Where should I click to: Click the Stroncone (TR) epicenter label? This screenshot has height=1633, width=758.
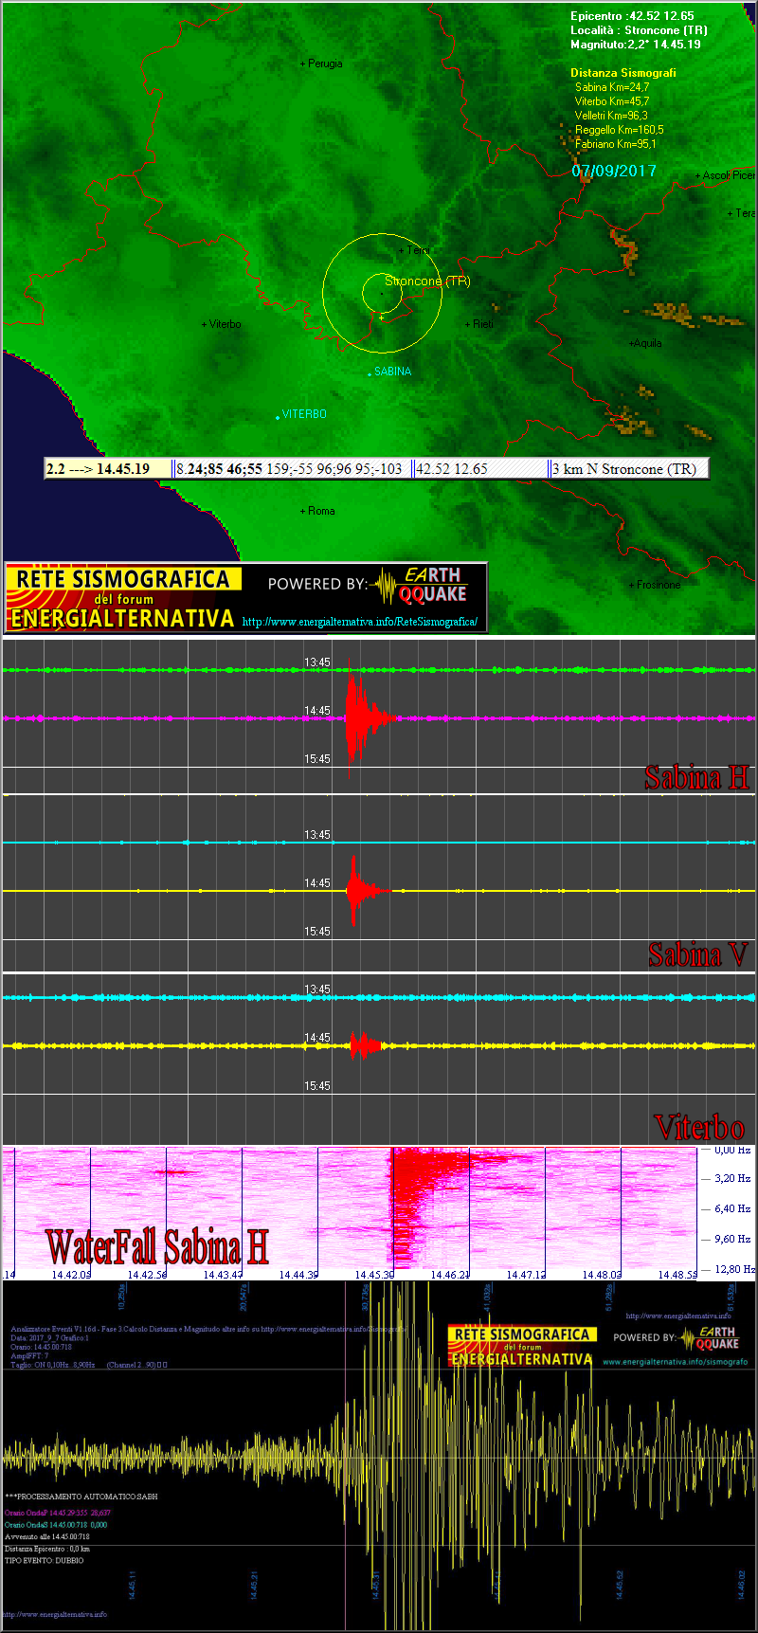(427, 281)
